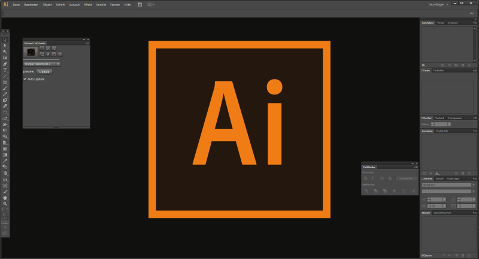Select the Blob Brush tool
This screenshot has height=259, width=479.
tap(5, 100)
